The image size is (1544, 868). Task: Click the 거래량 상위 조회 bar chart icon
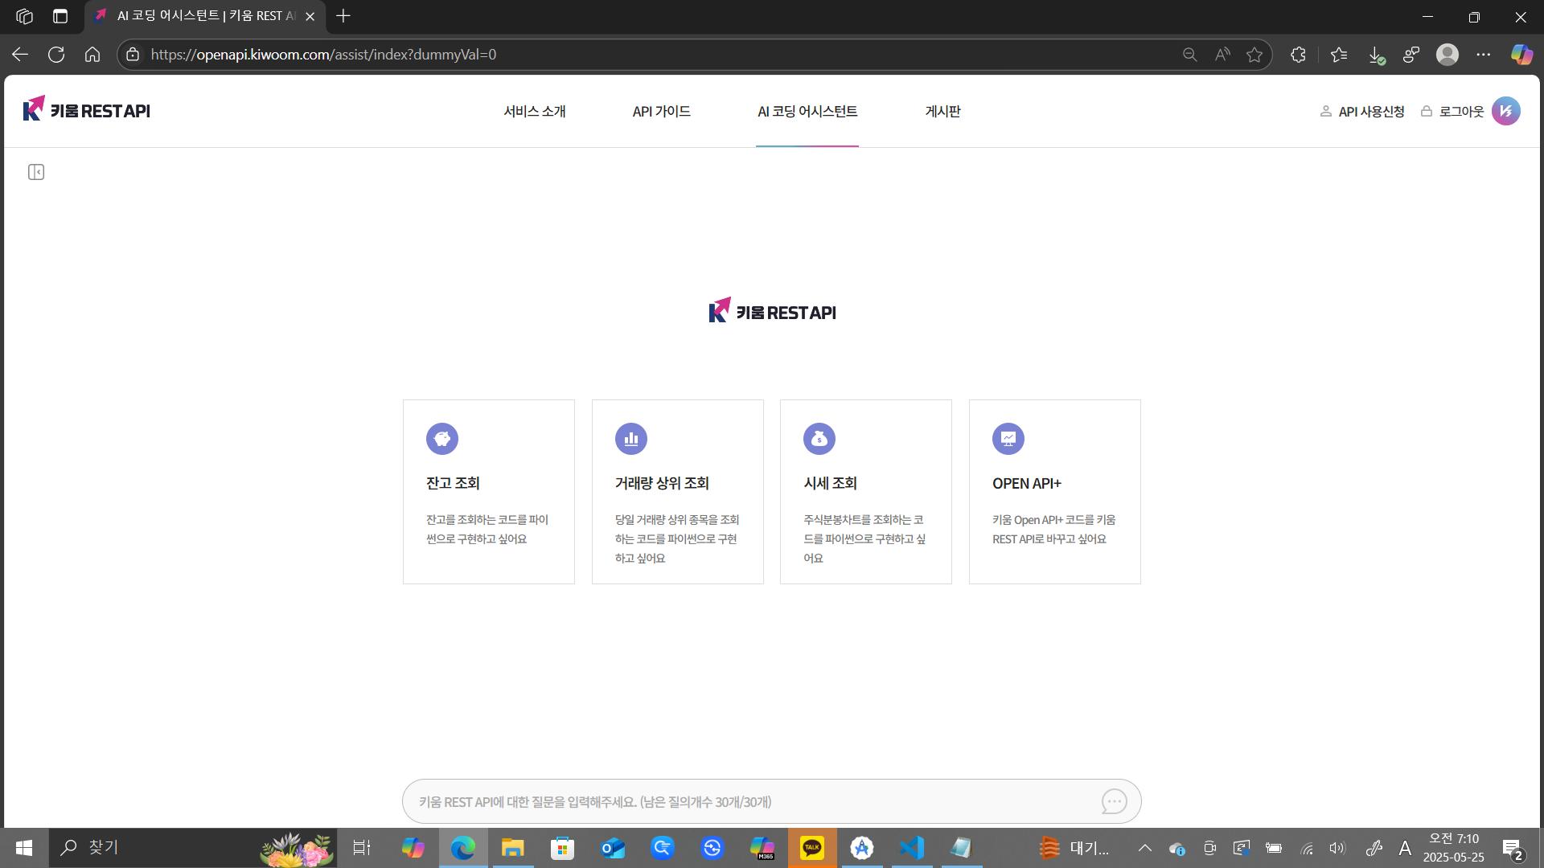click(x=631, y=439)
